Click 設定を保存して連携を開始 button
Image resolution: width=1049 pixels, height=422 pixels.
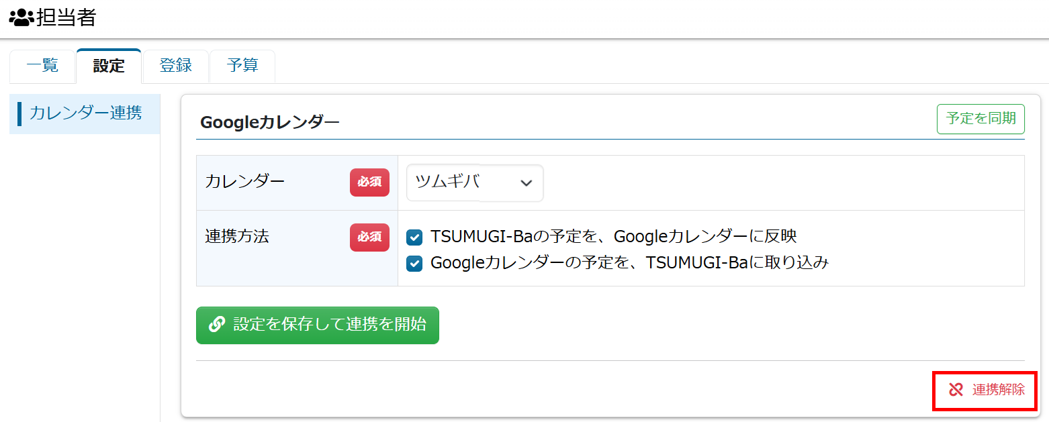(x=318, y=325)
